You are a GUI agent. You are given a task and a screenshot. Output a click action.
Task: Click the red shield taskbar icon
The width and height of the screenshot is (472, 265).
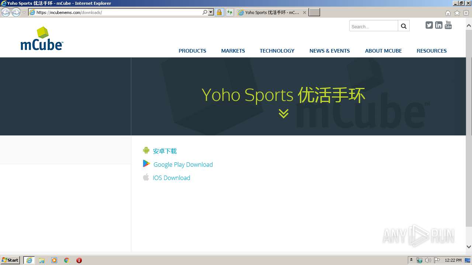pos(79,260)
